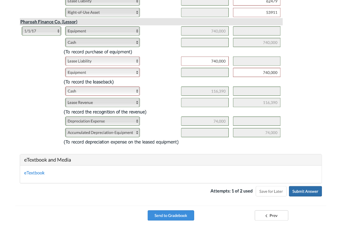Click the credit field containing 53911
The image size is (337, 232).
point(257,13)
